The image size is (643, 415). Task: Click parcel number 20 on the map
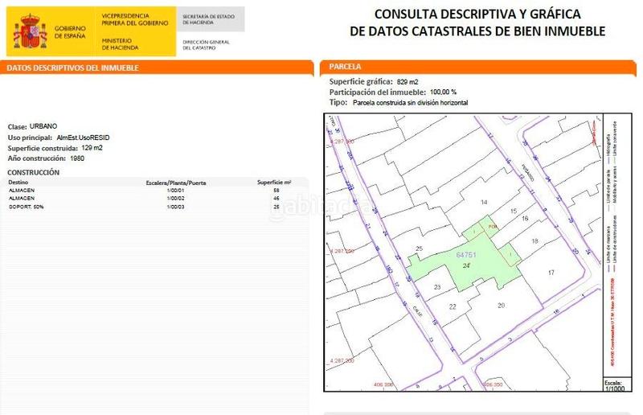(x=501, y=306)
